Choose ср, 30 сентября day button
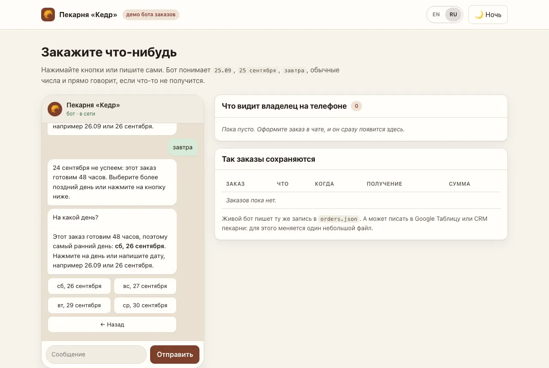The image size is (549, 368). pos(145,305)
